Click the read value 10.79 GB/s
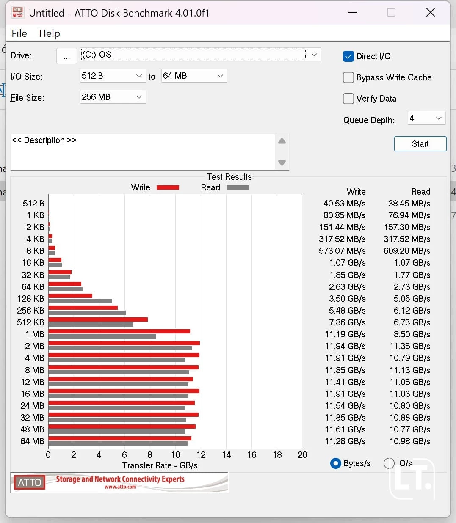Screen dimensions: 456x523 pyautogui.click(x=410, y=358)
